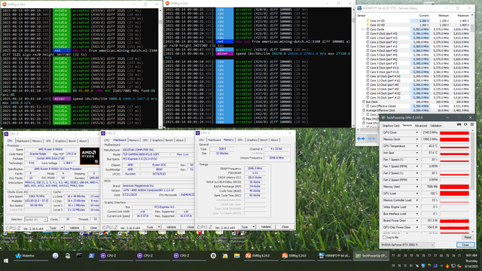Open the white sphere taskbar app
482x271 pixels.
pyautogui.click(x=55, y=256)
